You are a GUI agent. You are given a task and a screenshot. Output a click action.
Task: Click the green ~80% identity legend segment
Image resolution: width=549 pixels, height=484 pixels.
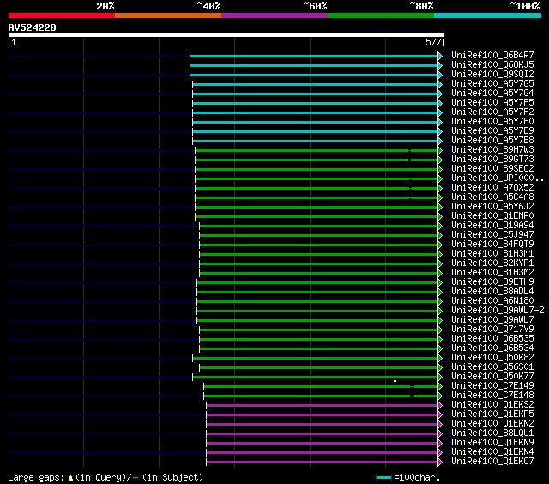pyautogui.click(x=381, y=15)
